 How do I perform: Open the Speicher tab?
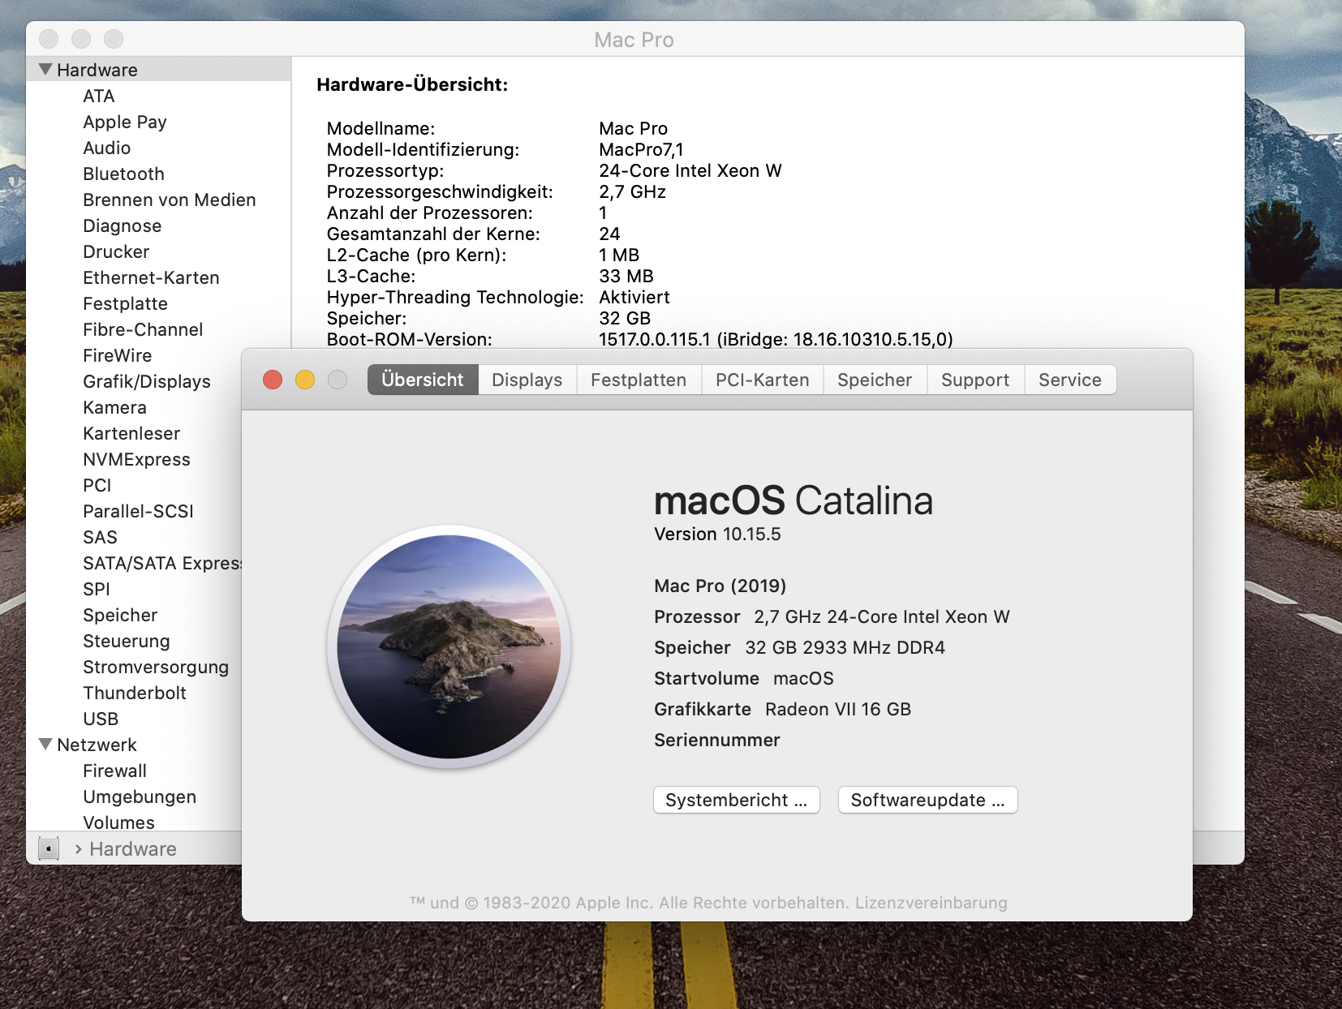coord(875,380)
